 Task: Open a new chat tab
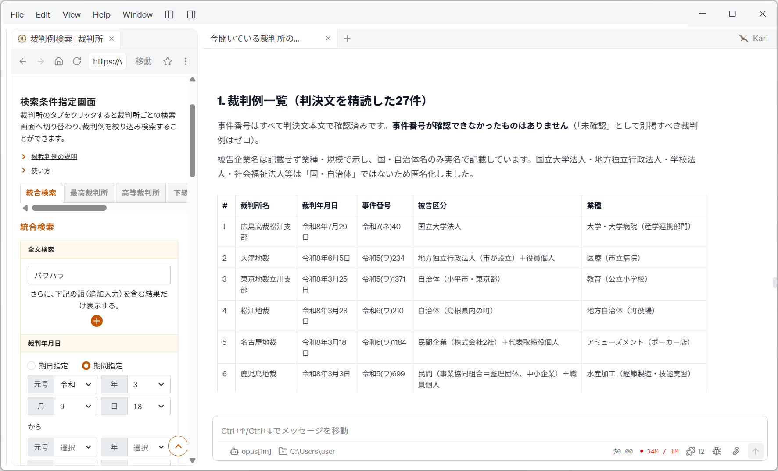(347, 39)
